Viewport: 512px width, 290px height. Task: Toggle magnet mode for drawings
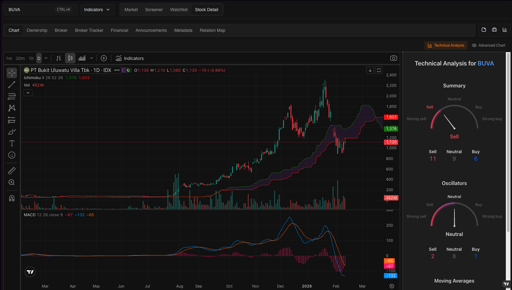click(12, 198)
